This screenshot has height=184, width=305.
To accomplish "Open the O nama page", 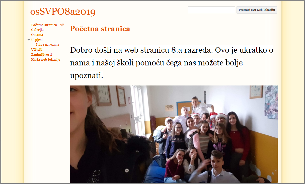I will click(x=37, y=35).
